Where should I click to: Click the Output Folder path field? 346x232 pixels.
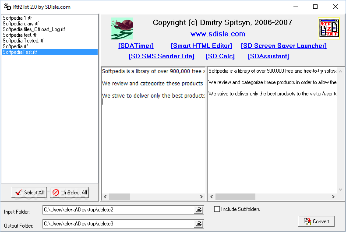(118, 224)
